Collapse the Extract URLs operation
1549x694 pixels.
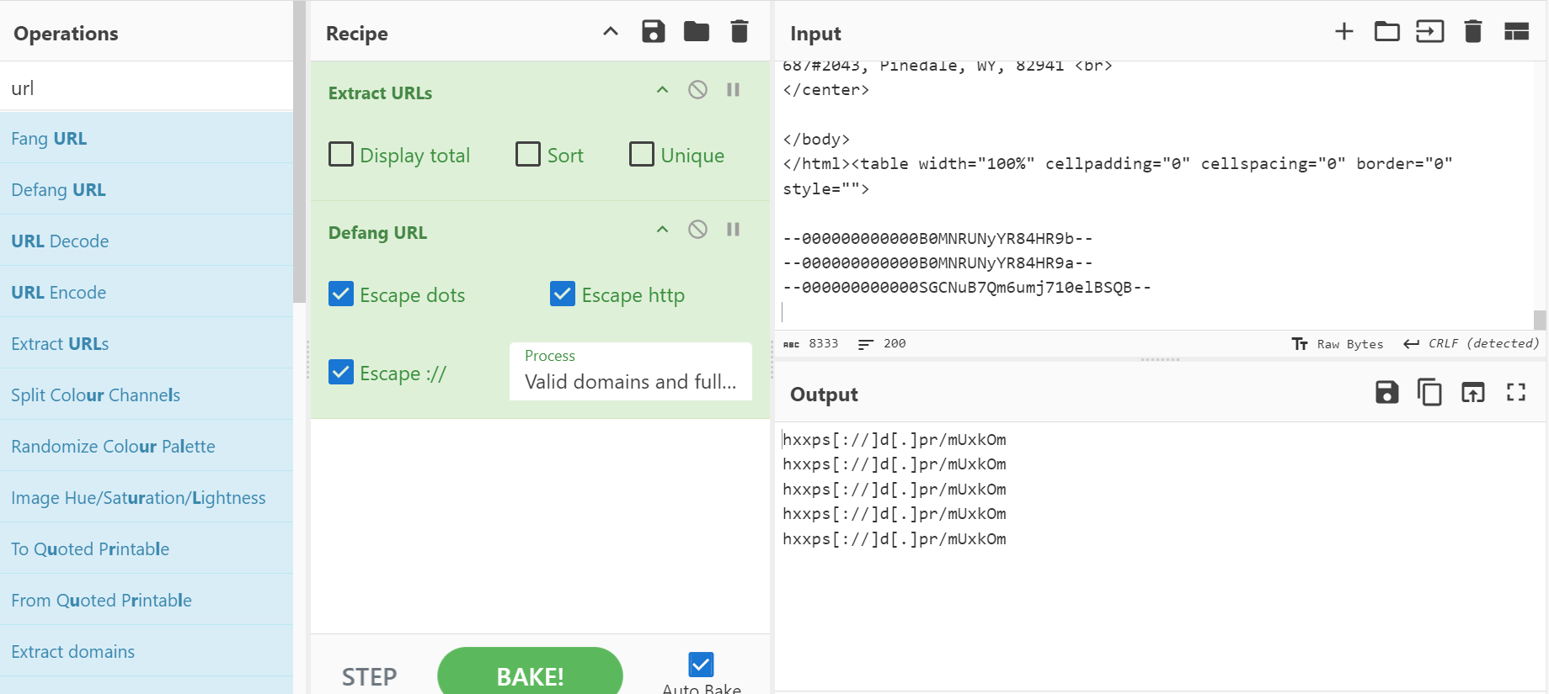point(662,90)
